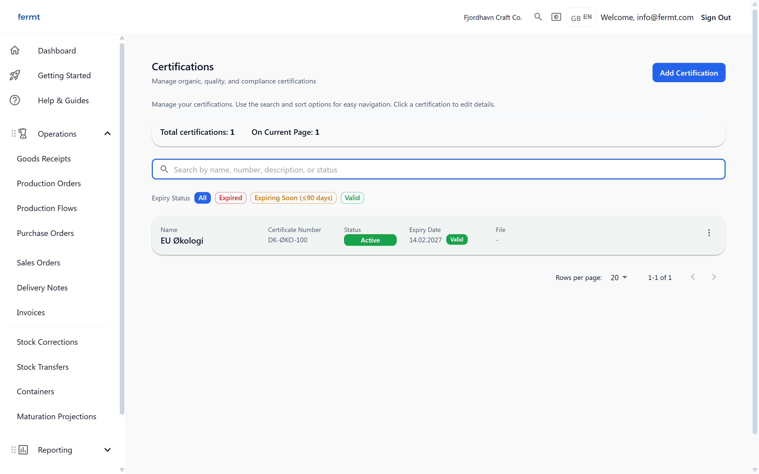Go to previous page arrow
The image size is (759, 474).
(x=693, y=277)
